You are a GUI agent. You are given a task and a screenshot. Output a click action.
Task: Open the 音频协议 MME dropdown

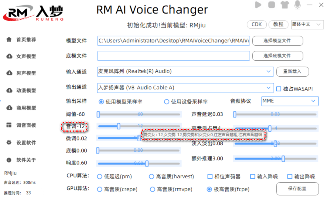click(313, 101)
